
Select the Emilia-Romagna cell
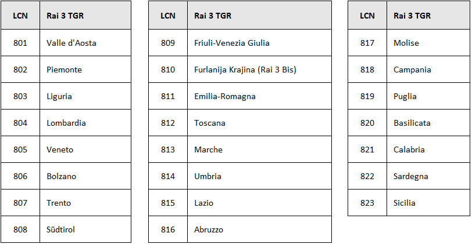tap(225, 96)
